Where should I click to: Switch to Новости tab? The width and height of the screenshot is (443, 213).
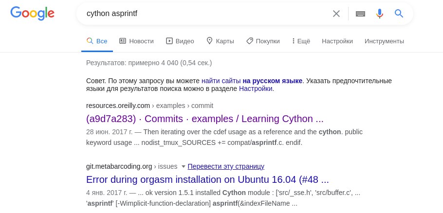click(x=136, y=41)
